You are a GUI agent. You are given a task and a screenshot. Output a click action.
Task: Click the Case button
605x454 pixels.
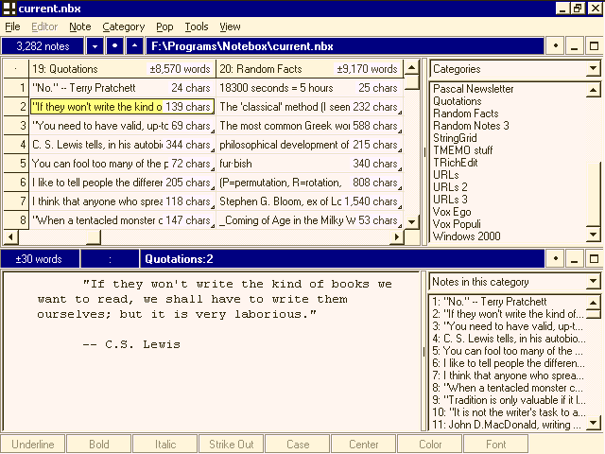click(x=298, y=445)
